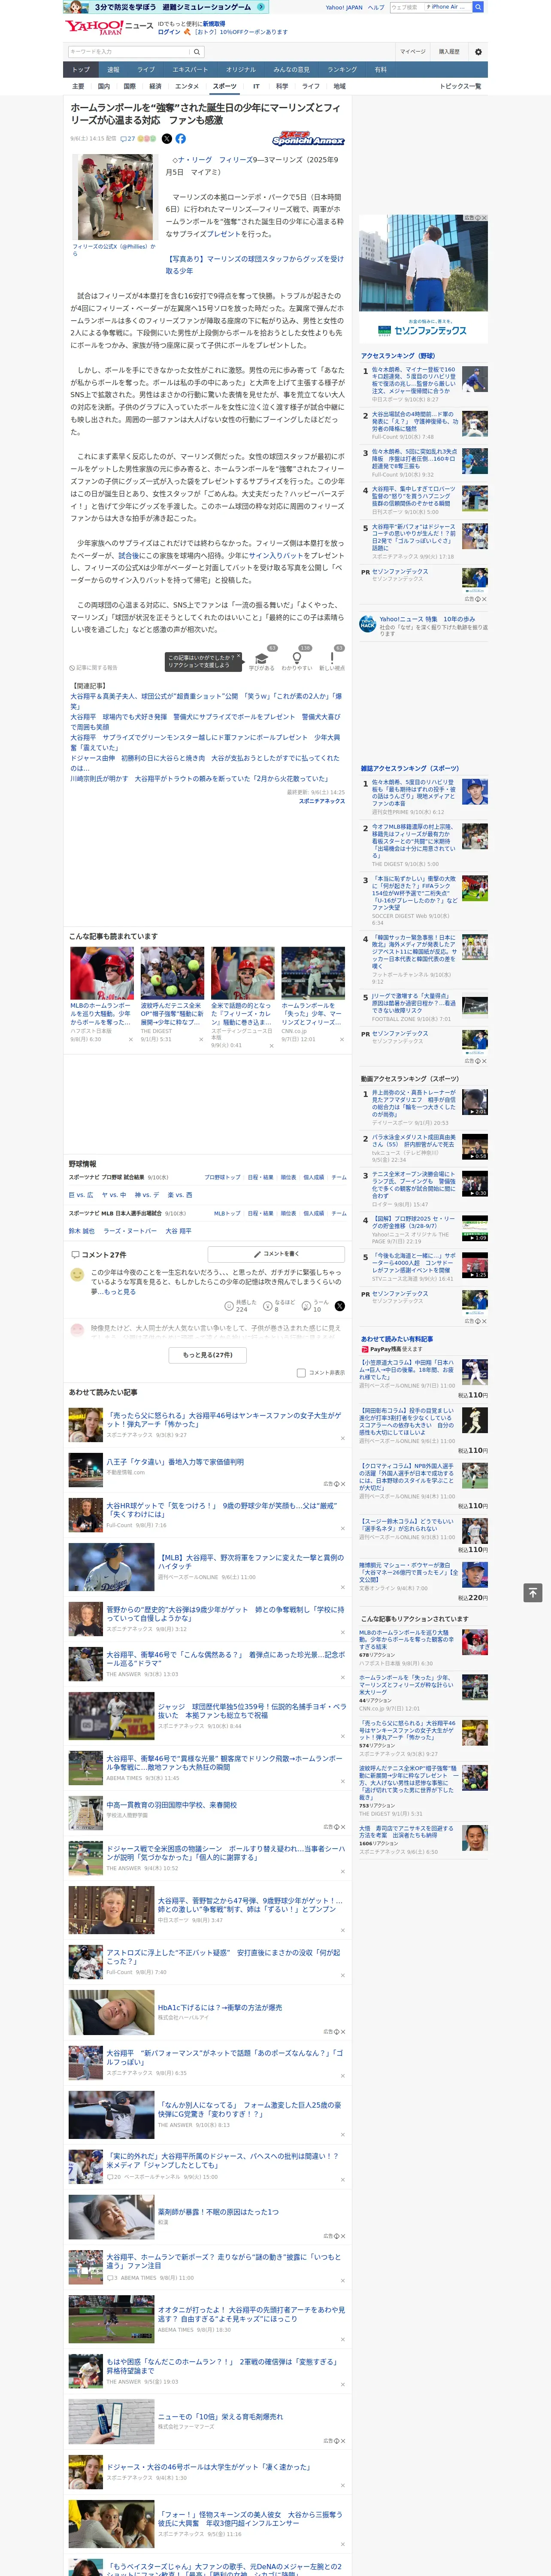
Task: Share the first comment on X
Action: [x=340, y=1306]
